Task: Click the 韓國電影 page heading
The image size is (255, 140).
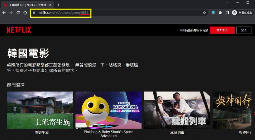Action: pos(28,53)
